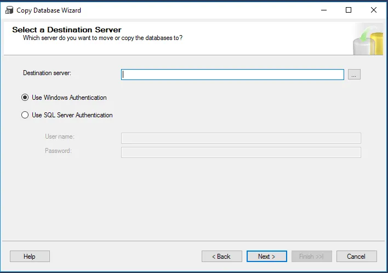Open Help for the wizard

[30, 257]
